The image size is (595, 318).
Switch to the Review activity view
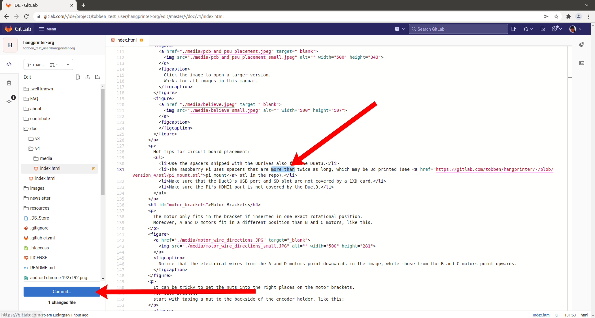click(9, 83)
